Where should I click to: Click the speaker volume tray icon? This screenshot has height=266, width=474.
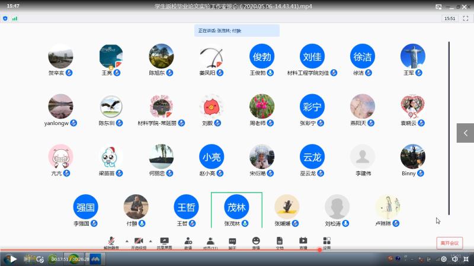454,259
